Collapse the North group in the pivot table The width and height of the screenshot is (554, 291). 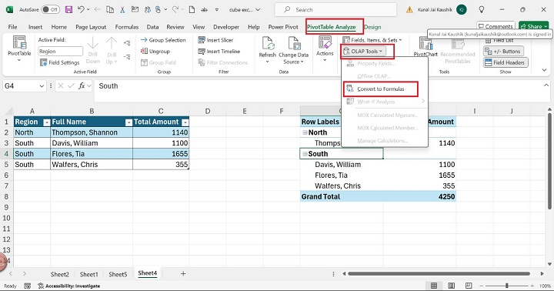[x=305, y=132]
